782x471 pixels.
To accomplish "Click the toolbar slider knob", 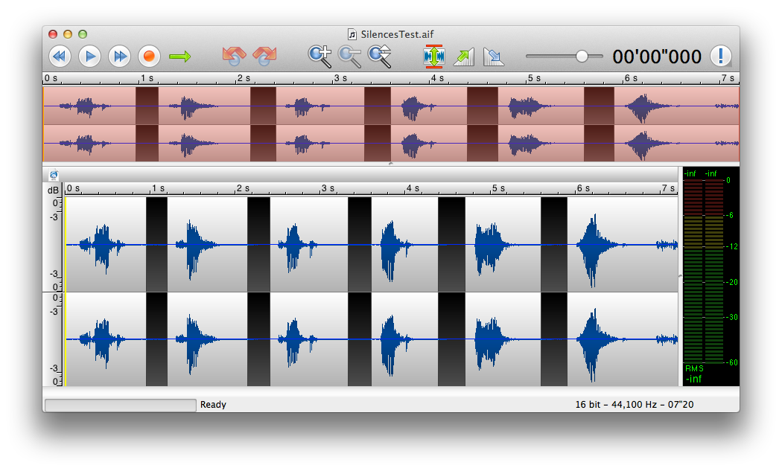I will (582, 56).
